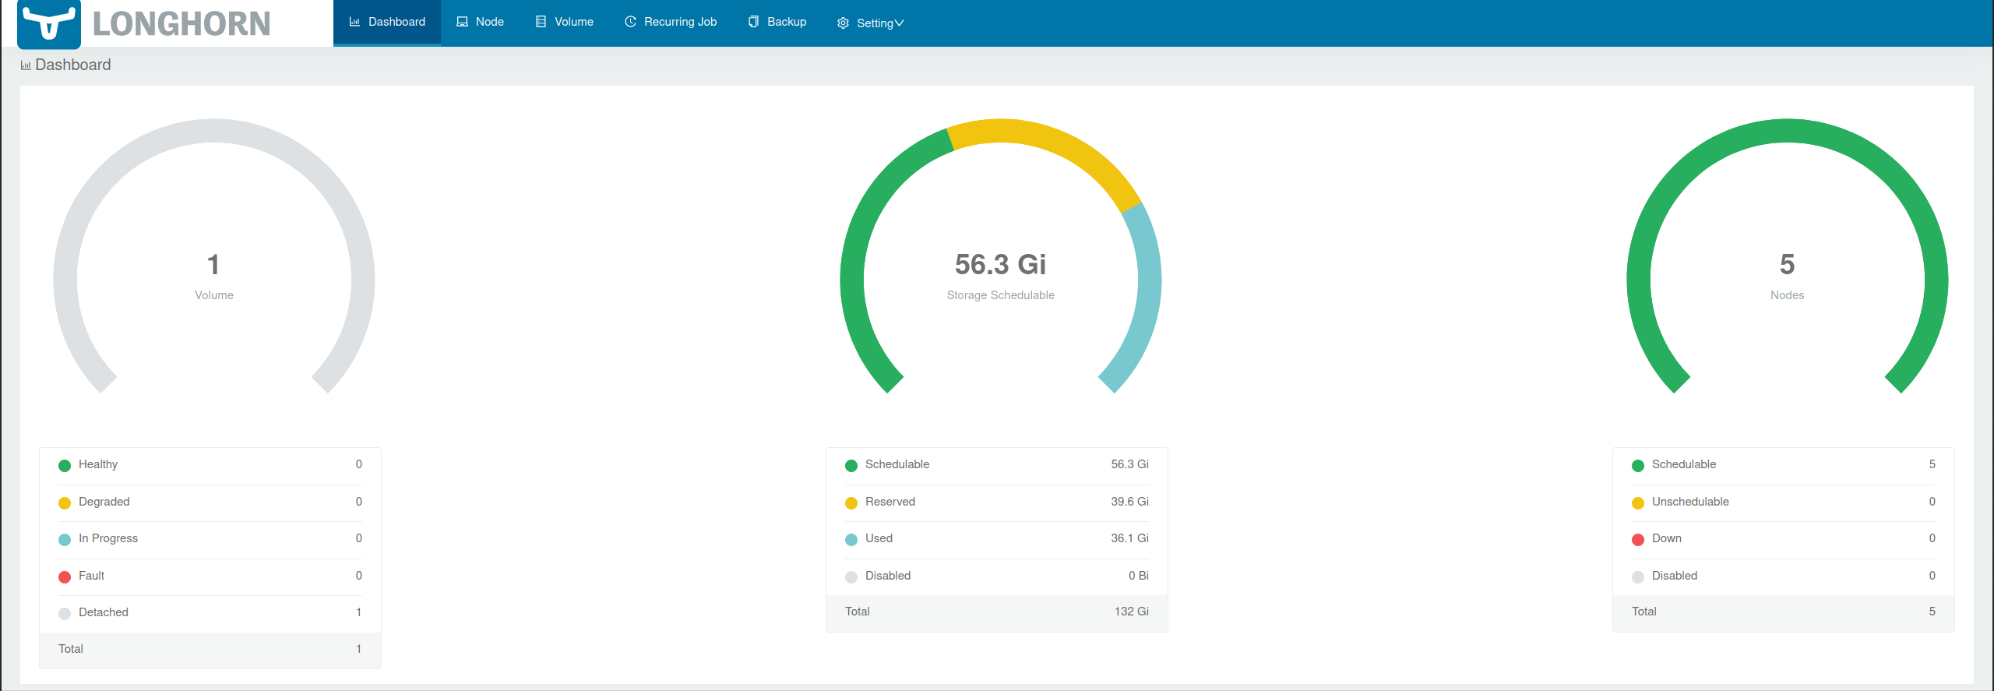Click the yellow Degraded volume dot
Image resolution: width=1994 pixels, height=691 pixels.
pyautogui.click(x=65, y=503)
